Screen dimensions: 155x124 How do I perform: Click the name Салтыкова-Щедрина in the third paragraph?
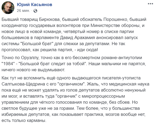coord(23,84)
